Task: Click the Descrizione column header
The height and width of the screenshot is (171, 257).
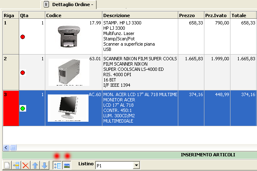Action: pyautogui.click(x=140, y=15)
